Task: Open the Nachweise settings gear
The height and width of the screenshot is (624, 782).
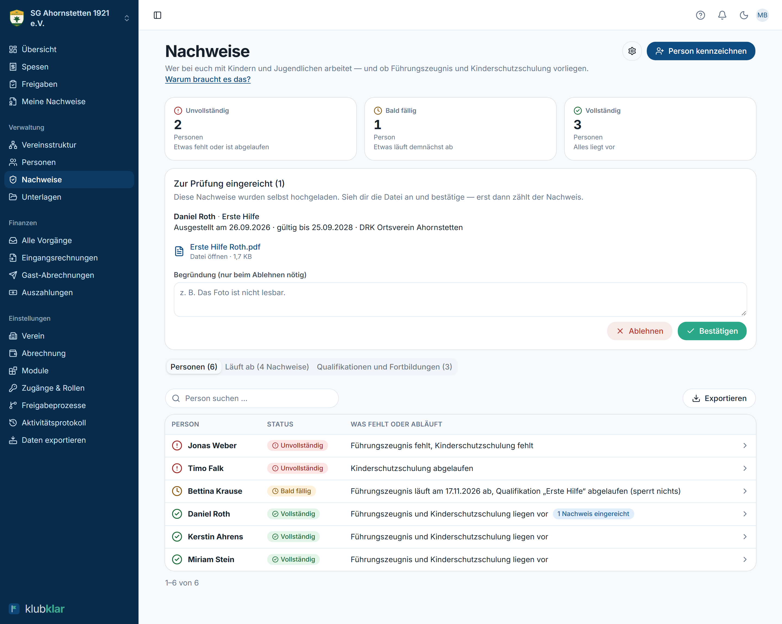Action: [x=632, y=51]
